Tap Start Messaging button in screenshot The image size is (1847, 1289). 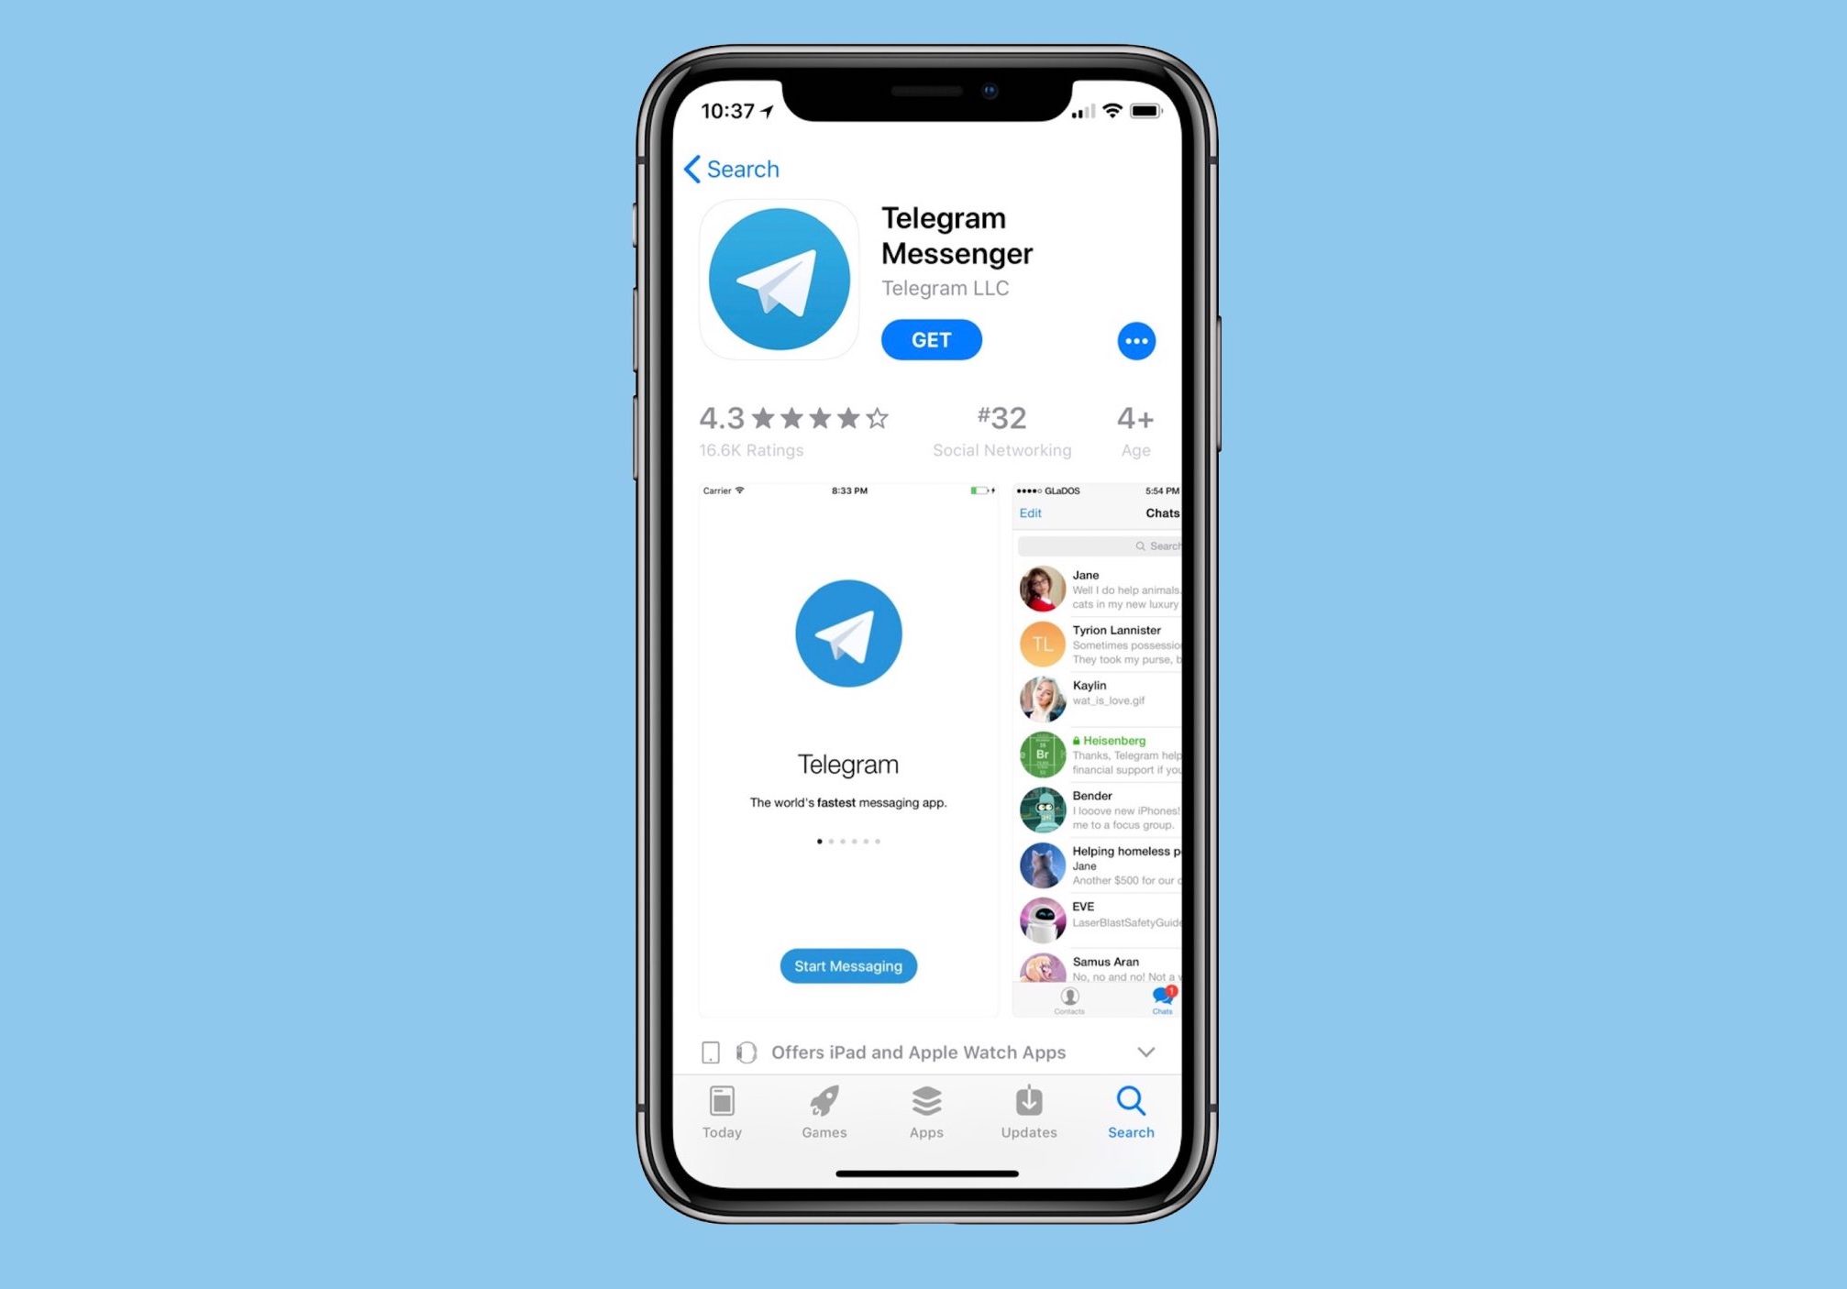[847, 966]
